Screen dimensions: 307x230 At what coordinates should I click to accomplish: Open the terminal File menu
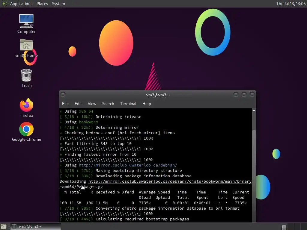pyautogui.click(x=65, y=104)
